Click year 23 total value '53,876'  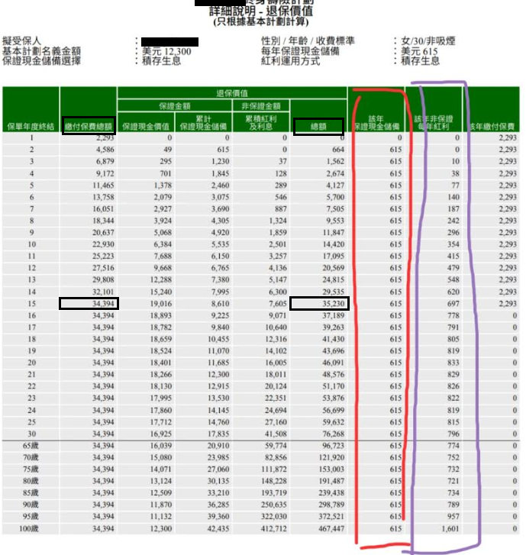(x=333, y=399)
